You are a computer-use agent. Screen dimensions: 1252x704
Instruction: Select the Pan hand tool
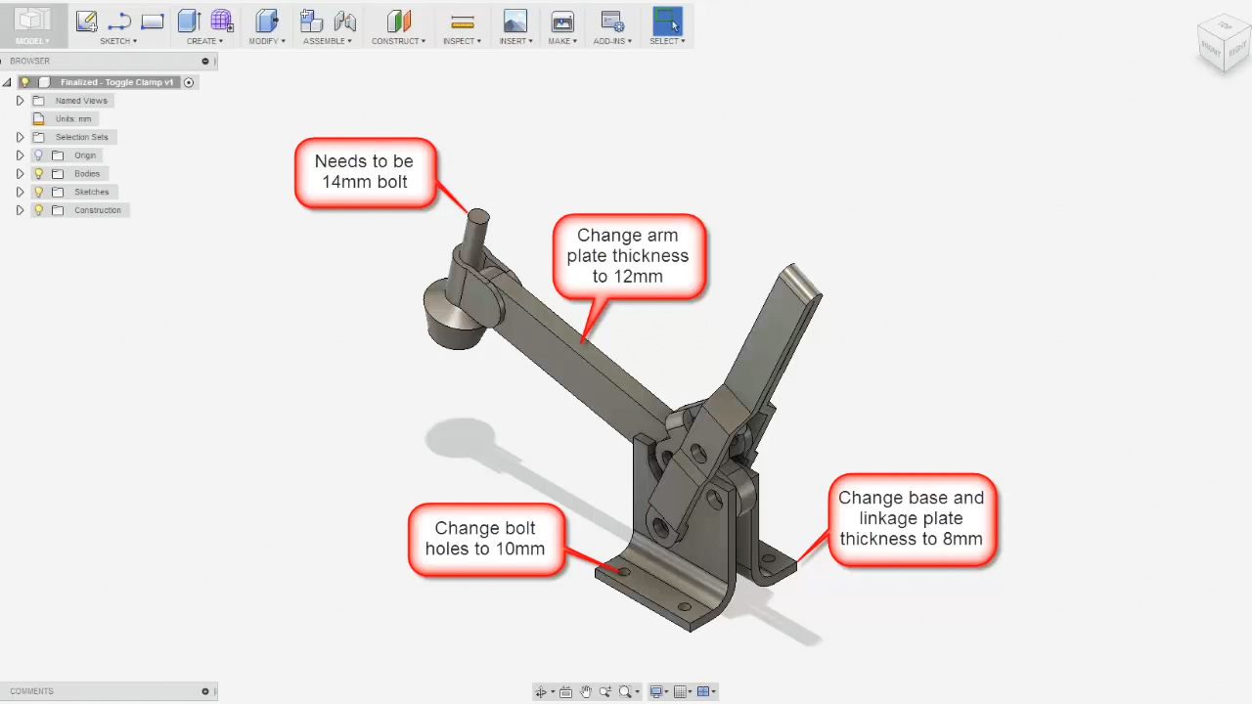pos(586,692)
